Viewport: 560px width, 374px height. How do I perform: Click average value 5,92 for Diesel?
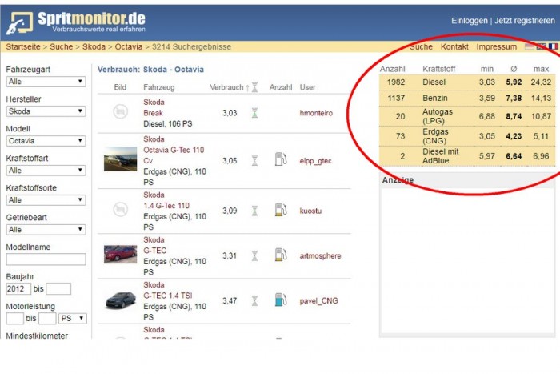tap(514, 82)
